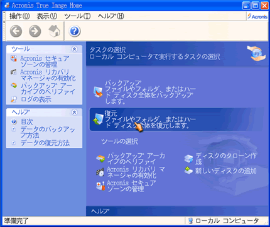Click the ヘルプ bar at the bottom
The width and height of the screenshot is (270, 227).
(x=177, y=211)
